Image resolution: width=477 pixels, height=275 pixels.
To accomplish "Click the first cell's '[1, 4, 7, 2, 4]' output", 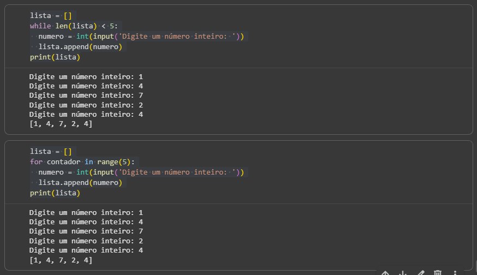I will pyautogui.click(x=61, y=124).
